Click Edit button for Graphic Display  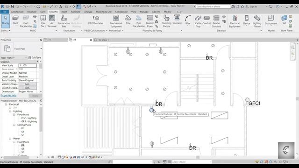pos(28,88)
